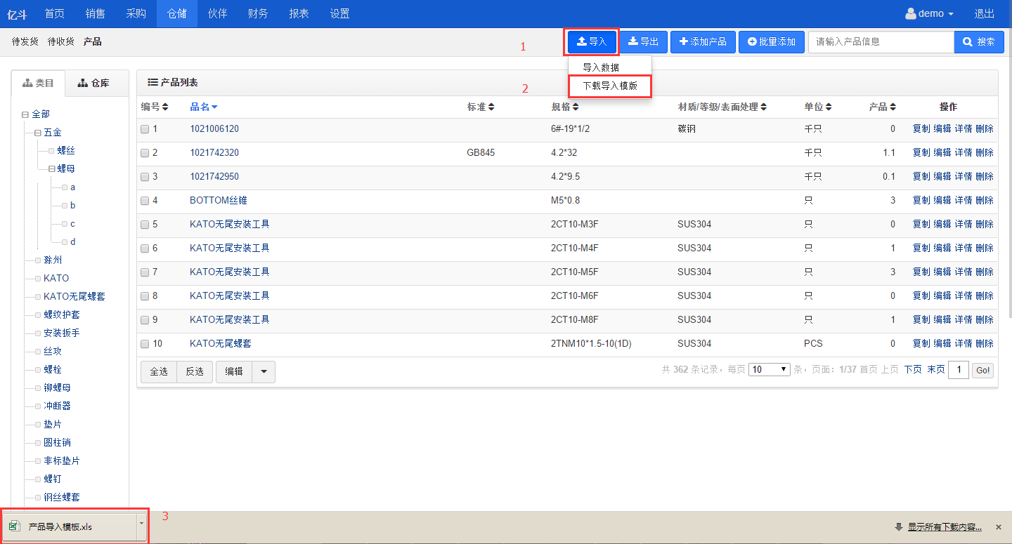1012x544 pixels.
Task: Expand the caret next to 编辑 button
Action: coord(264,372)
